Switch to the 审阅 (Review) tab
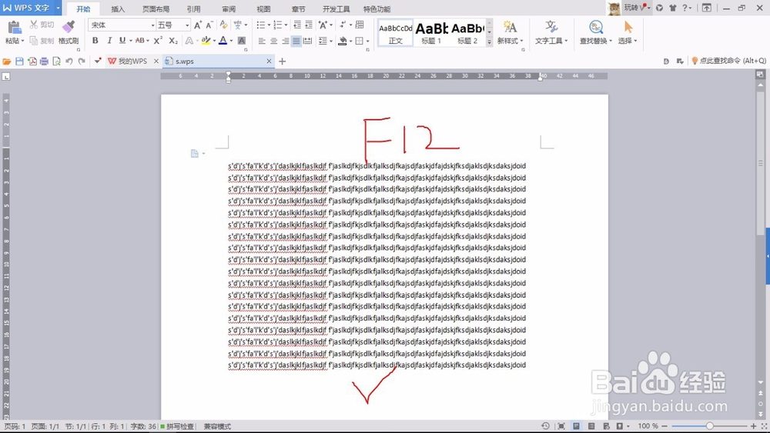The image size is (770, 433). pos(229,8)
